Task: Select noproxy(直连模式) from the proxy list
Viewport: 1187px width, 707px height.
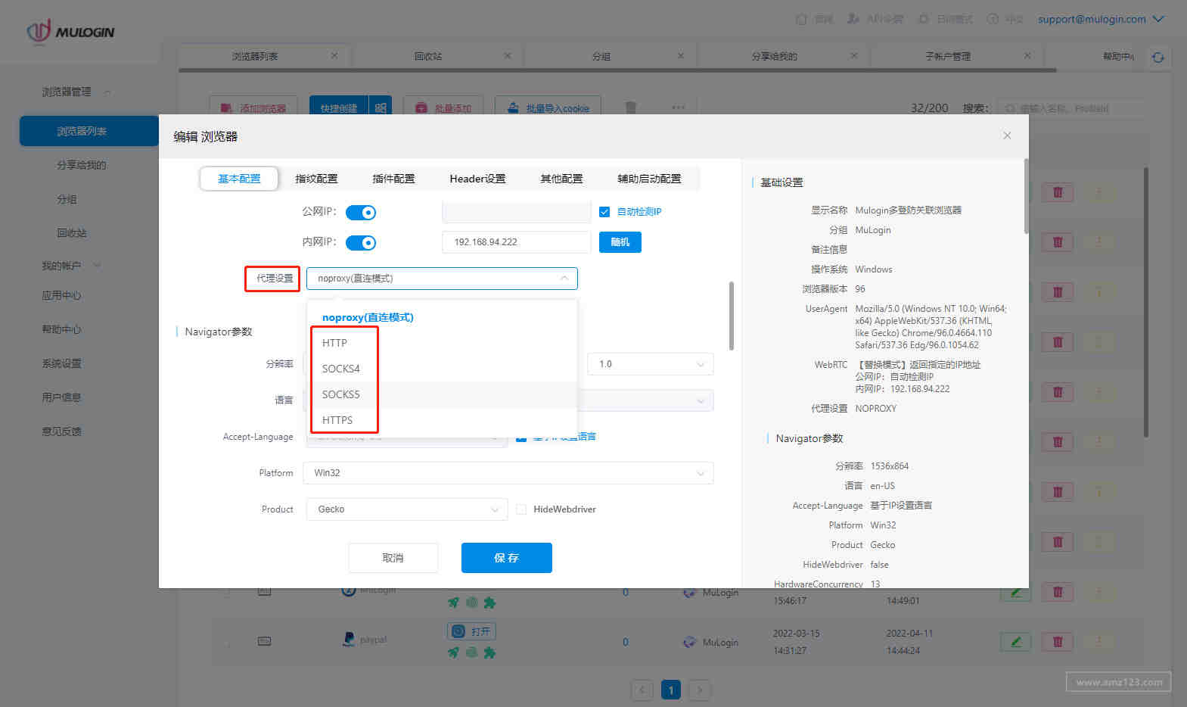Action: click(x=368, y=317)
